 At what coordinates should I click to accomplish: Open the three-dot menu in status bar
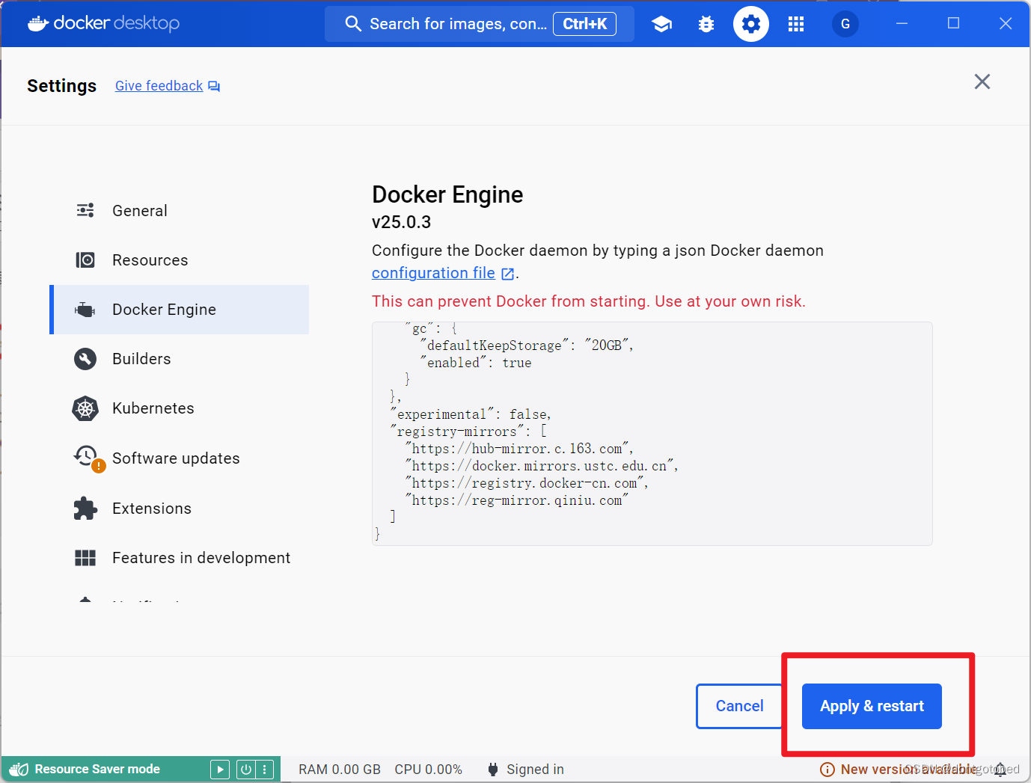[x=265, y=770]
